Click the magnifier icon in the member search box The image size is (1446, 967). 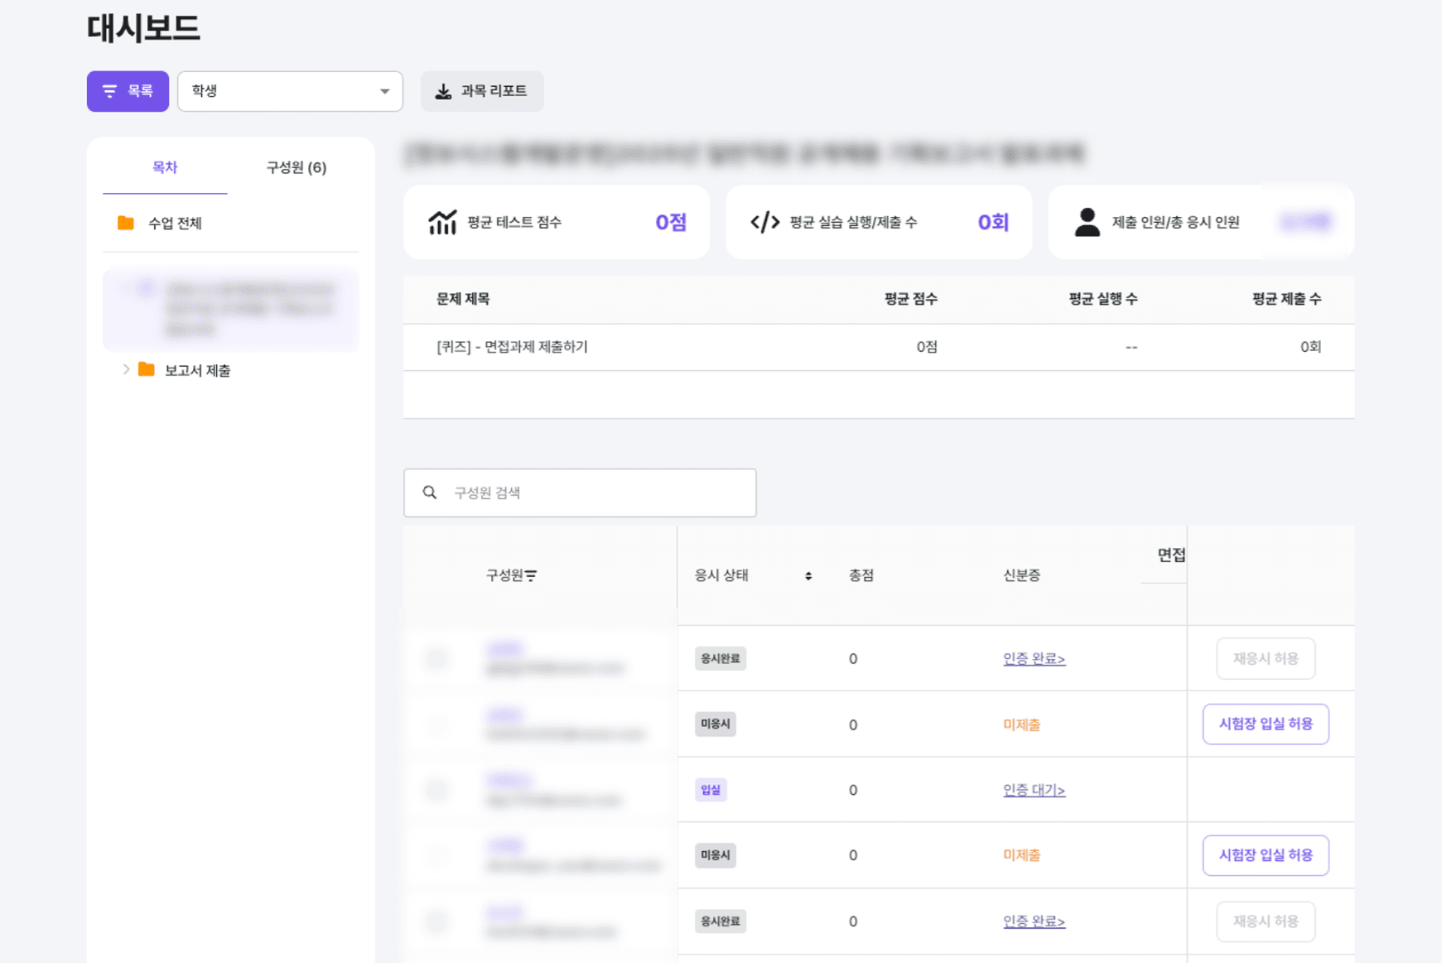coord(430,493)
